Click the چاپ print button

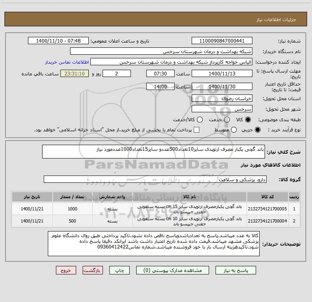coord(120,270)
